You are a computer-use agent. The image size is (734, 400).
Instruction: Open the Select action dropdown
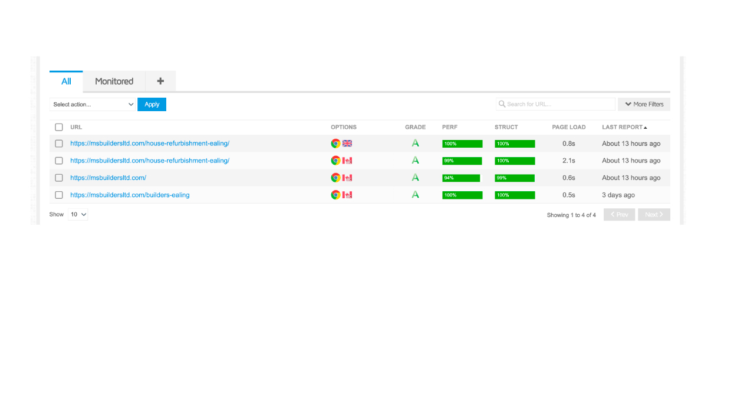pos(93,104)
